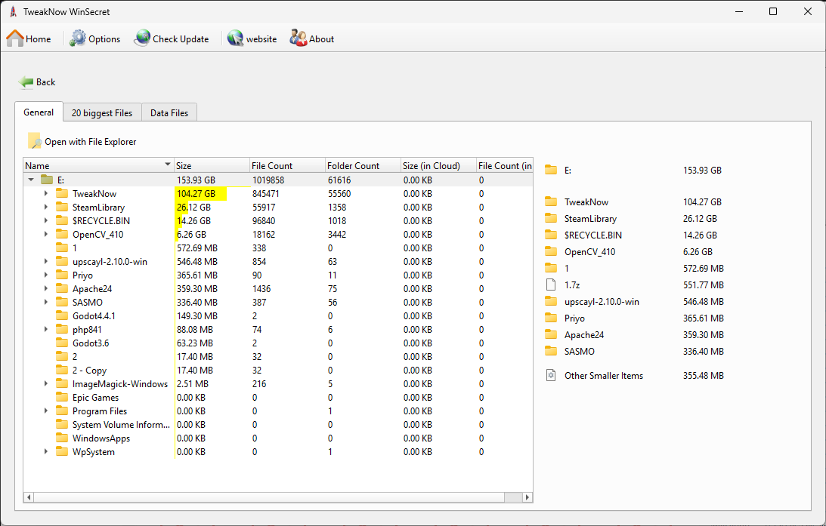
Task: Sort by the Folder Count column header
Action: pyautogui.click(x=363, y=165)
